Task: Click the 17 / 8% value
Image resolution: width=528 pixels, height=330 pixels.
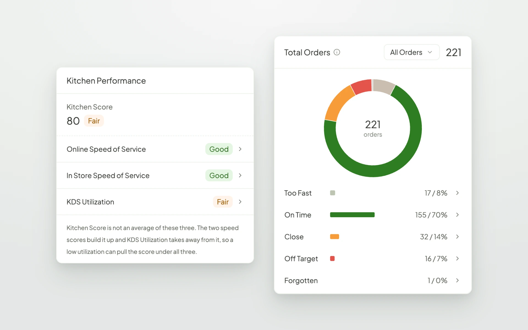Action: click(436, 193)
